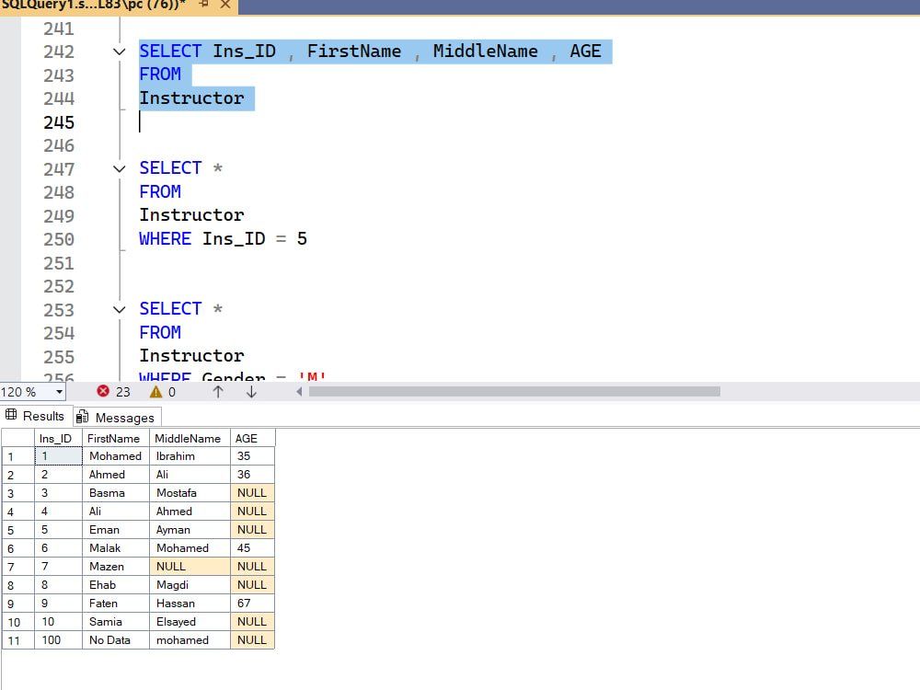Screen dimensions: 920x690
Task: Close the SQLQuery1 document tab
Action: pyautogui.click(x=225, y=4)
